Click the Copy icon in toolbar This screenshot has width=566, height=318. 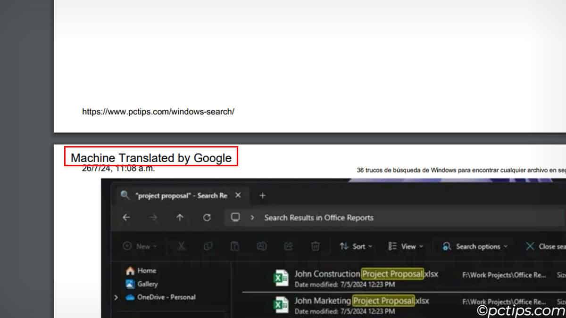(208, 246)
